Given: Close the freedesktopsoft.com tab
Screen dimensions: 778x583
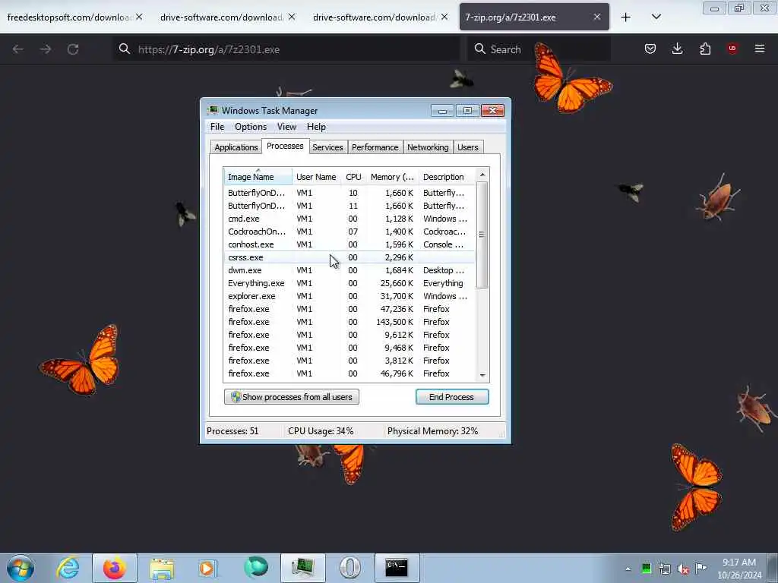Looking at the screenshot, I should pos(140,17).
